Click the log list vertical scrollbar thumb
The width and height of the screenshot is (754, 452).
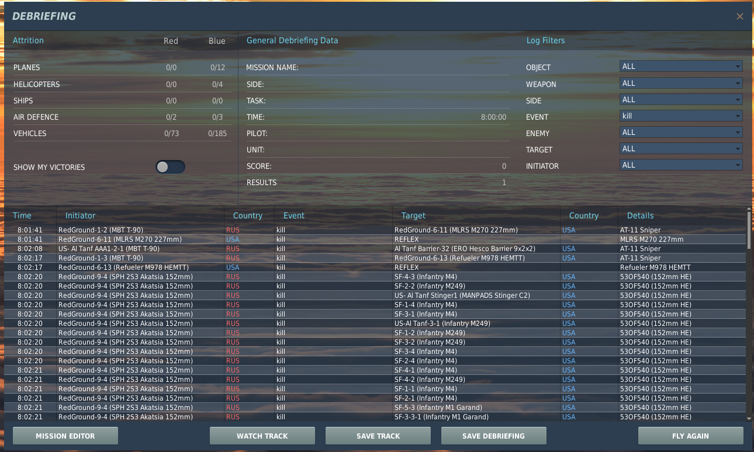tap(749, 230)
